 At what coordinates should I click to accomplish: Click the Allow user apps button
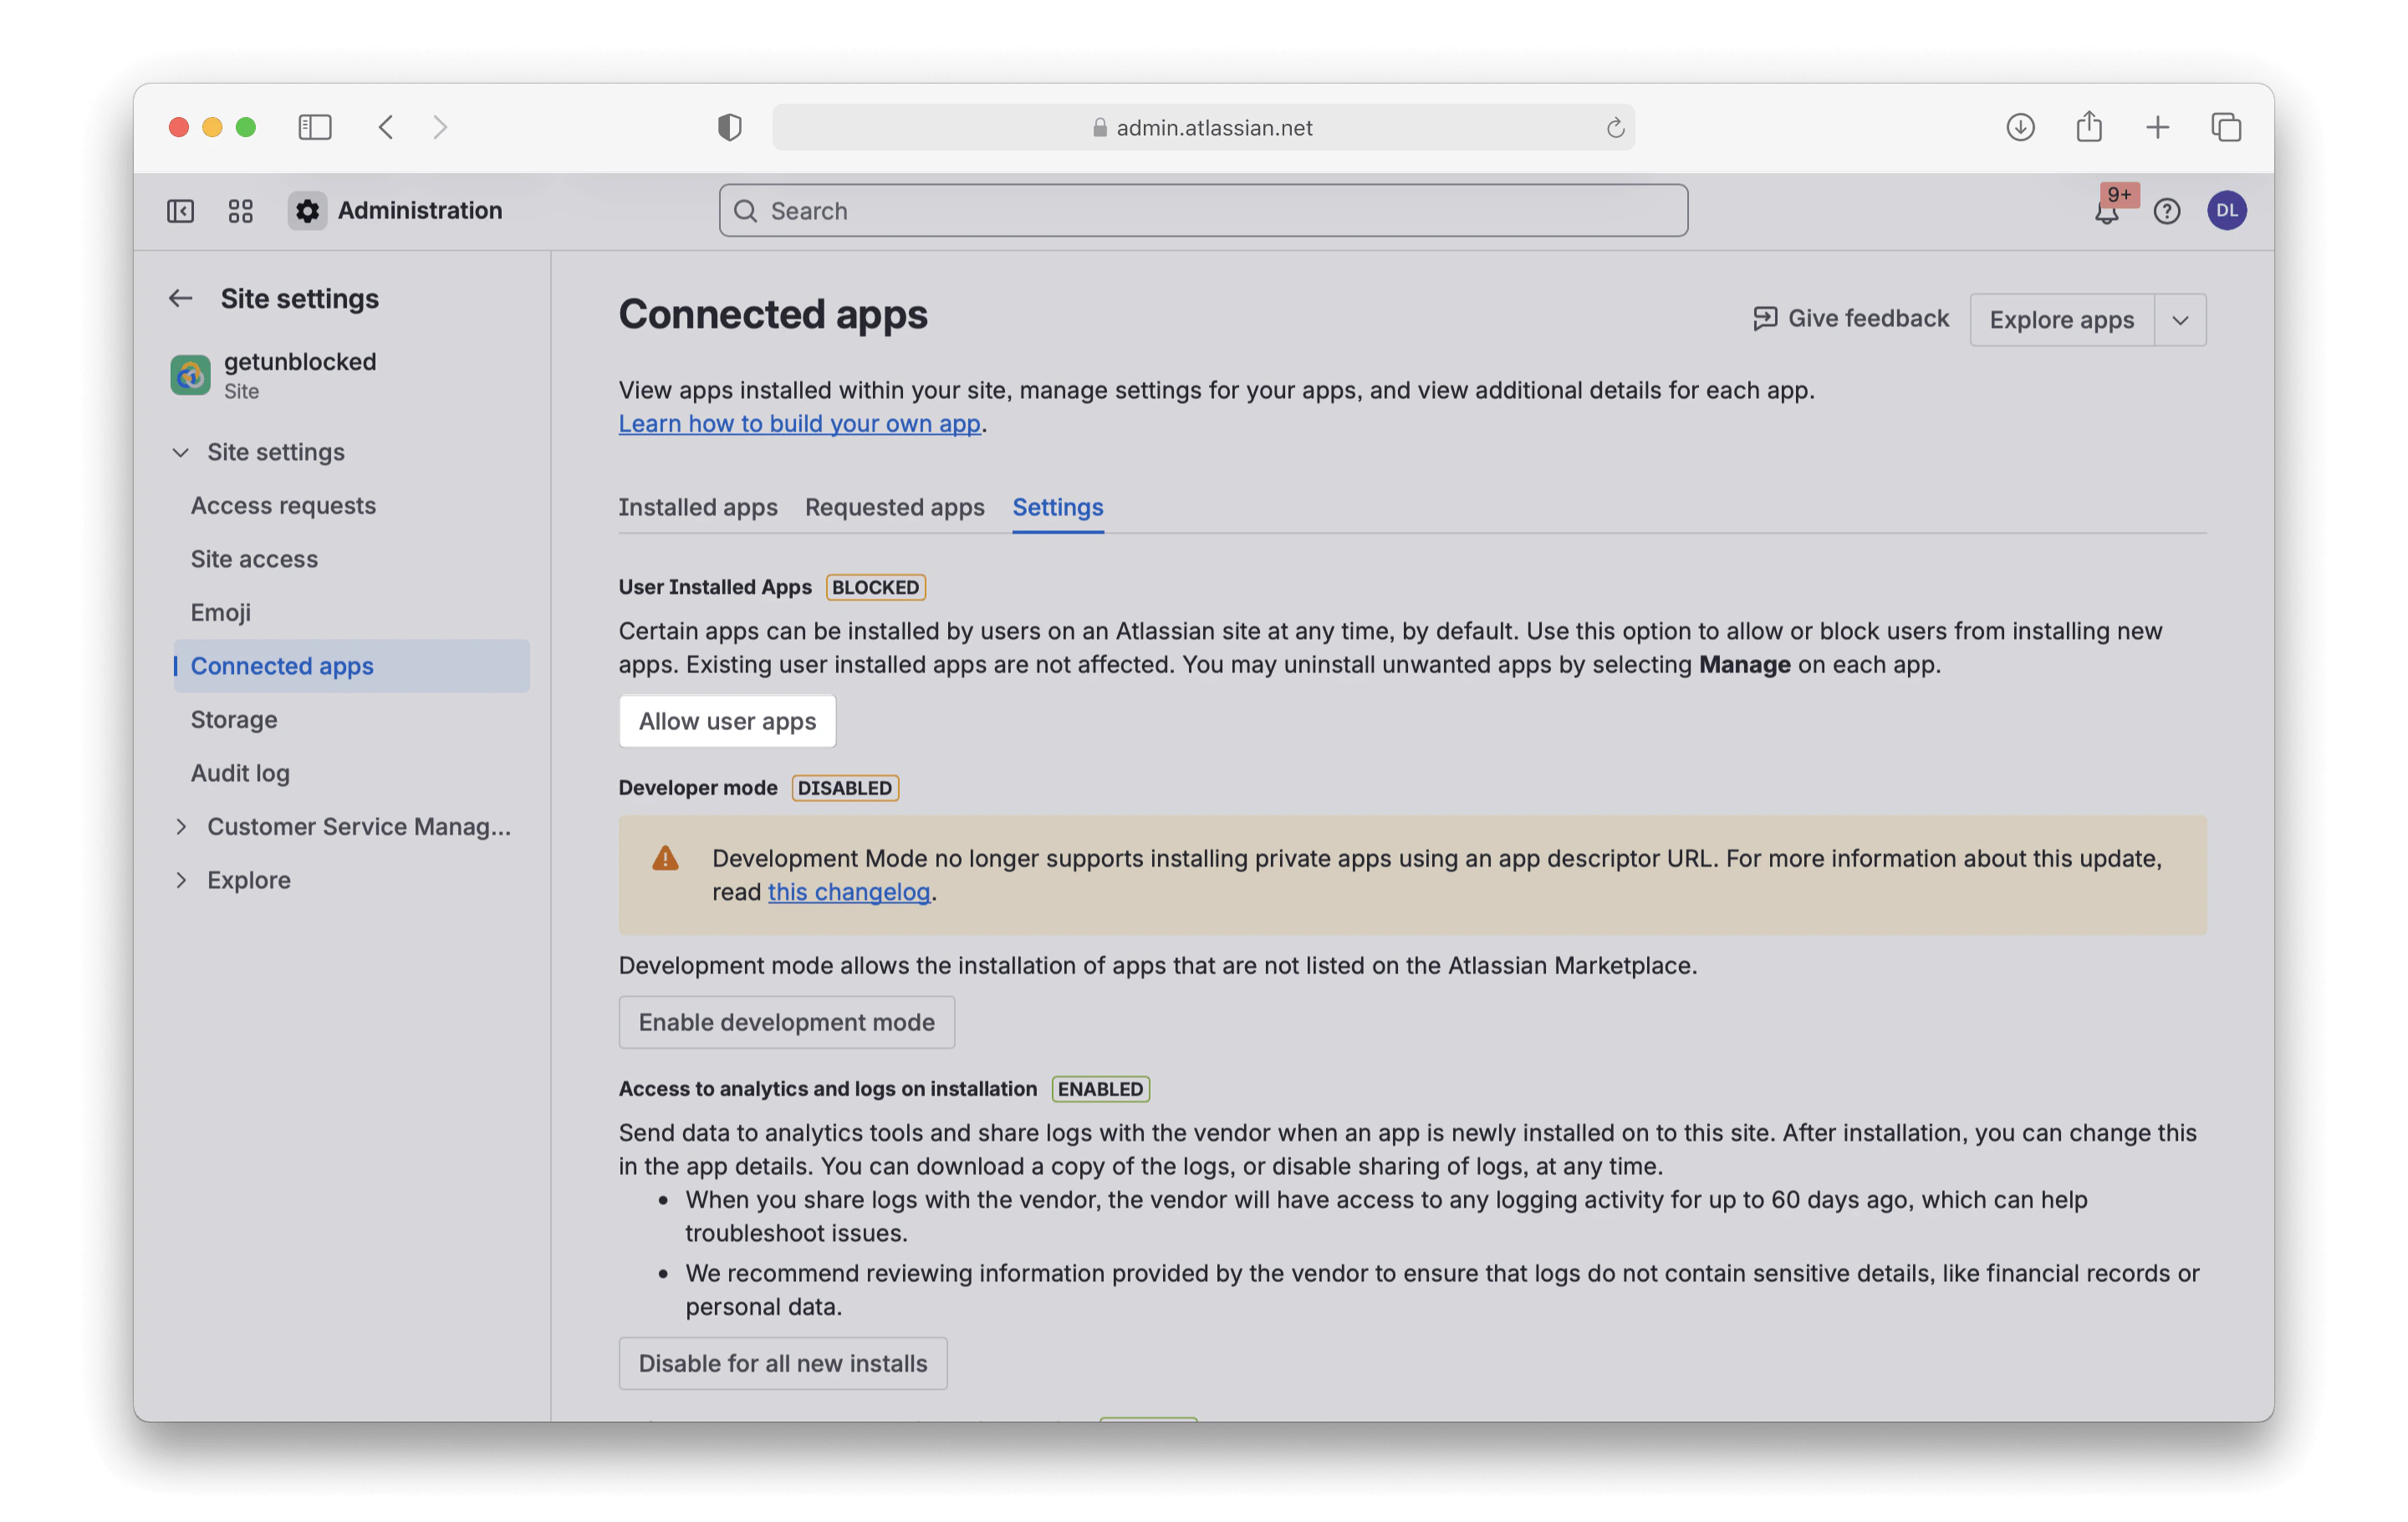tap(727, 721)
